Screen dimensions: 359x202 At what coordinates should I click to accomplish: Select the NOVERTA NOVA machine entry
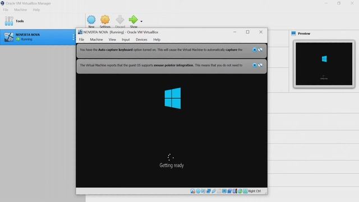click(x=38, y=37)
